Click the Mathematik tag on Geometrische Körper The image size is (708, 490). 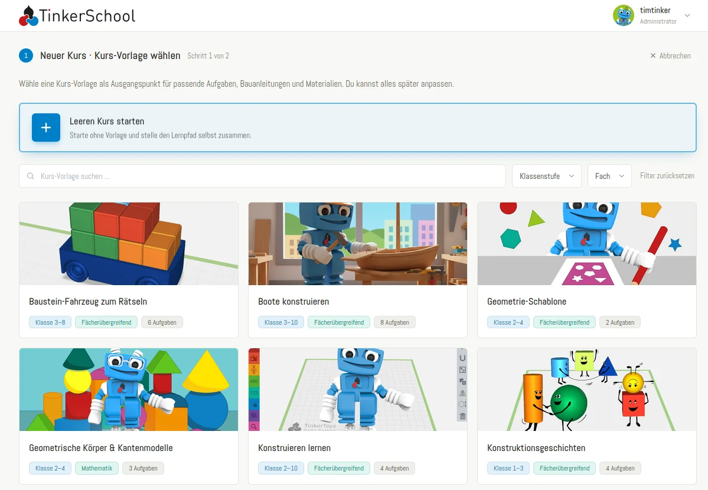click(97, 468)
